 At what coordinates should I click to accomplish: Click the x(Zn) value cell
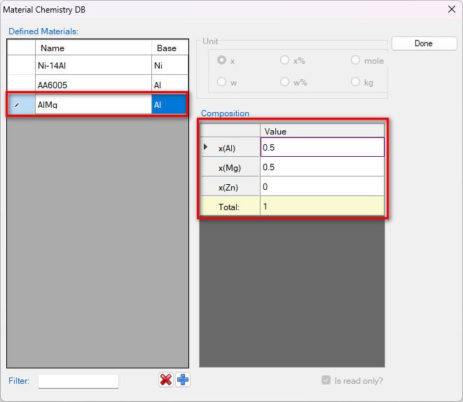322,186
